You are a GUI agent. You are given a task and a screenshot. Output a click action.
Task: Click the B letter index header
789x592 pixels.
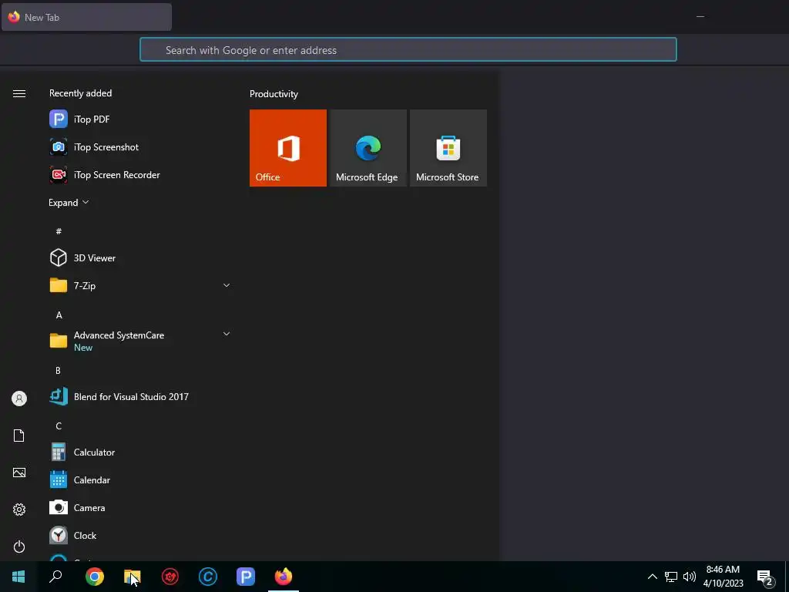[59, 371]
